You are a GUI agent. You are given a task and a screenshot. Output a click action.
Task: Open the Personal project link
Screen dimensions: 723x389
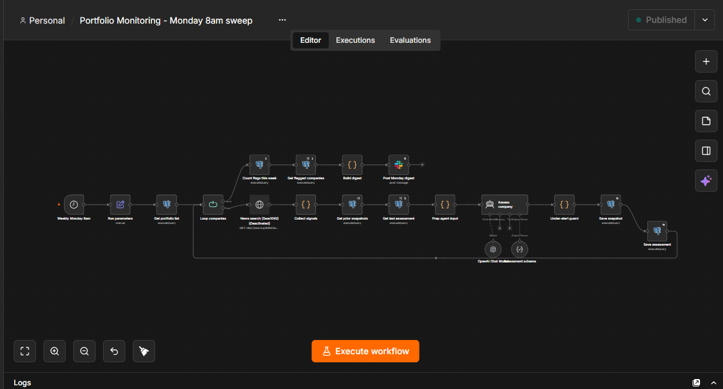coord(42,20)
